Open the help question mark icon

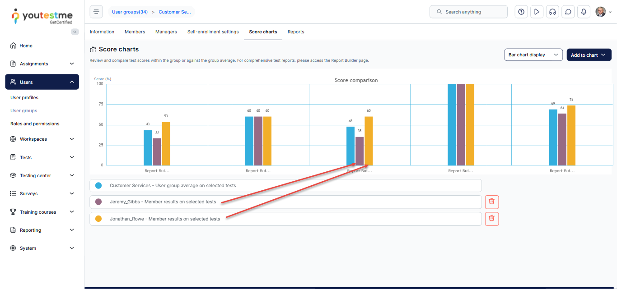521,12
